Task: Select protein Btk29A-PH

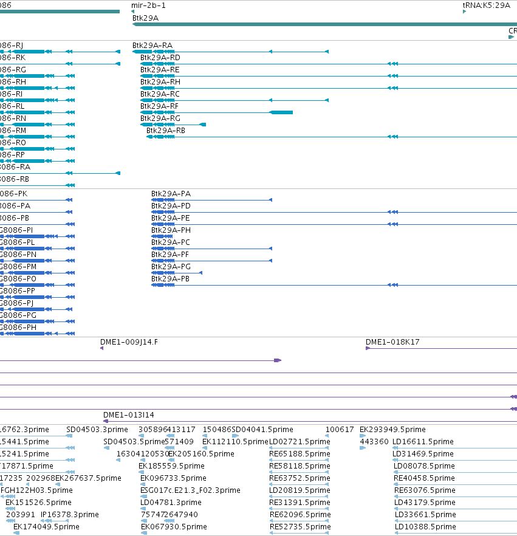Action: pyautogui.click(x=163, y=236)
